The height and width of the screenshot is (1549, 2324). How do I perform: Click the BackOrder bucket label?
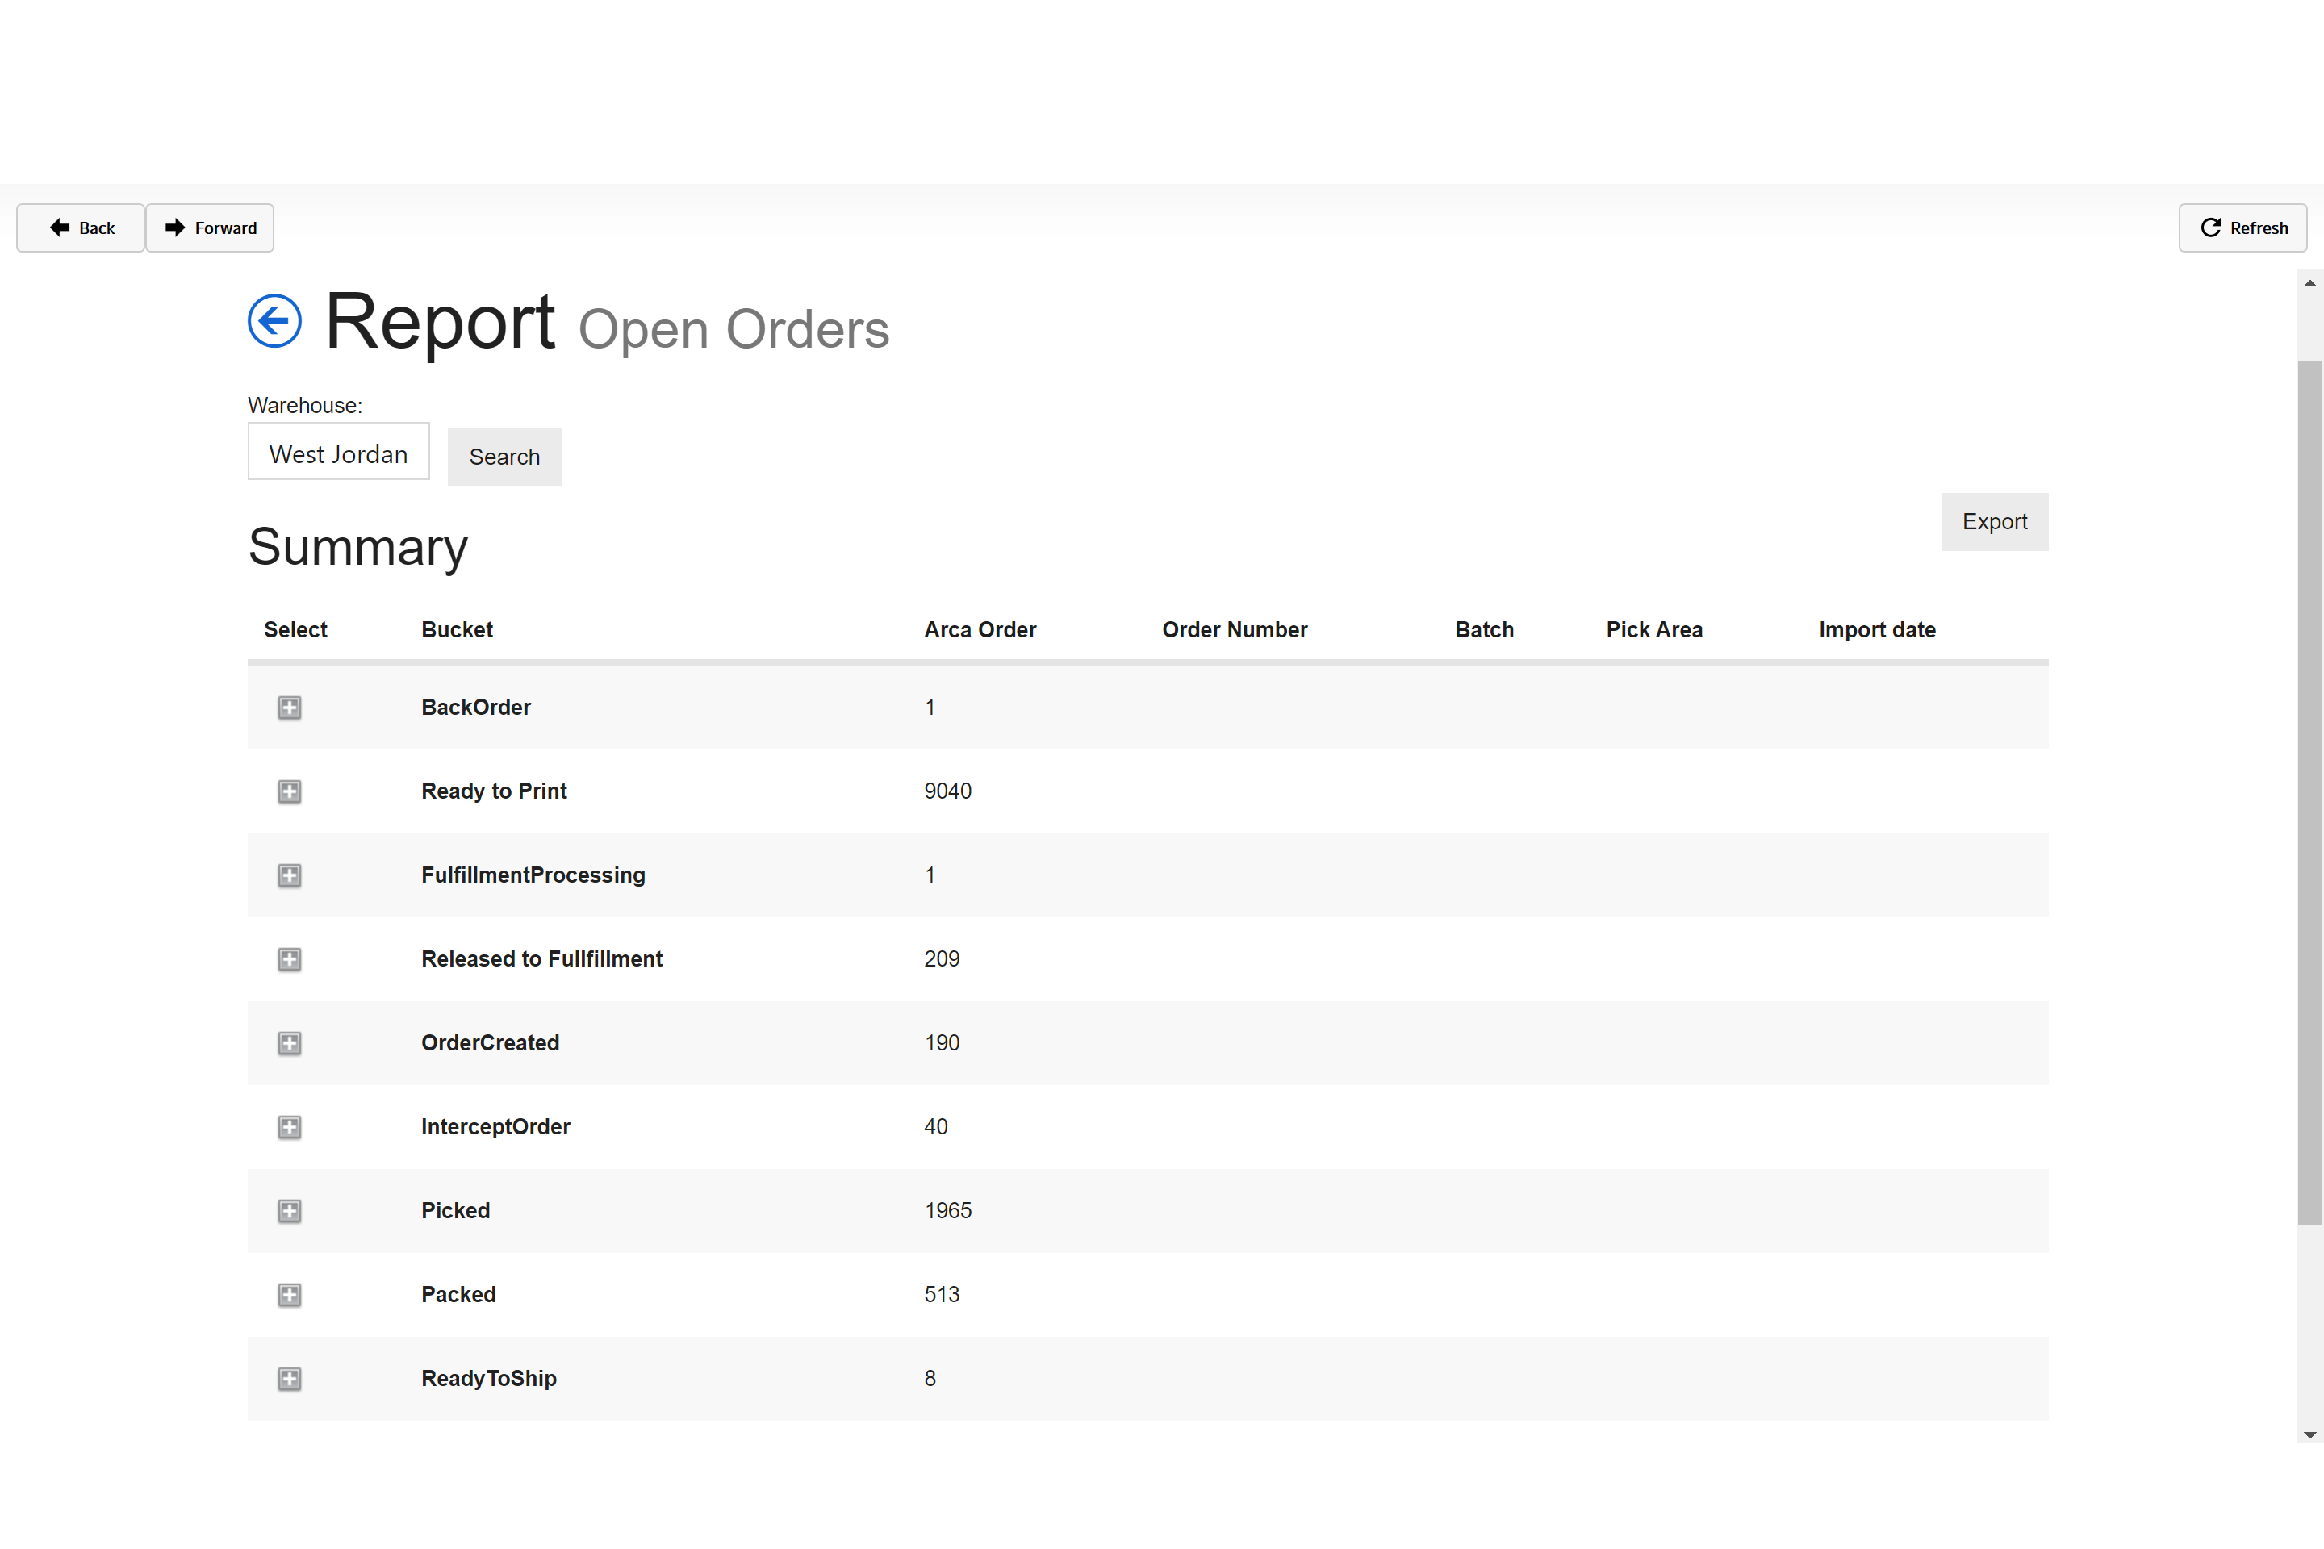tap(475, 708)
